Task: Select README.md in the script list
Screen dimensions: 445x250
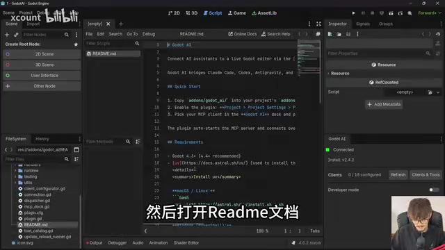Action: tap(113, 53)
